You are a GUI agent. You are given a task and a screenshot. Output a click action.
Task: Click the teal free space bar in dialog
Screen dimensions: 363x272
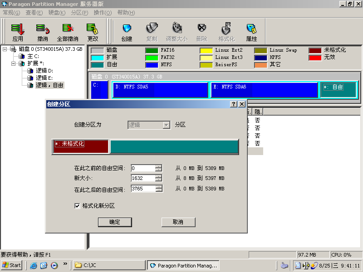(x=174, y=146)
